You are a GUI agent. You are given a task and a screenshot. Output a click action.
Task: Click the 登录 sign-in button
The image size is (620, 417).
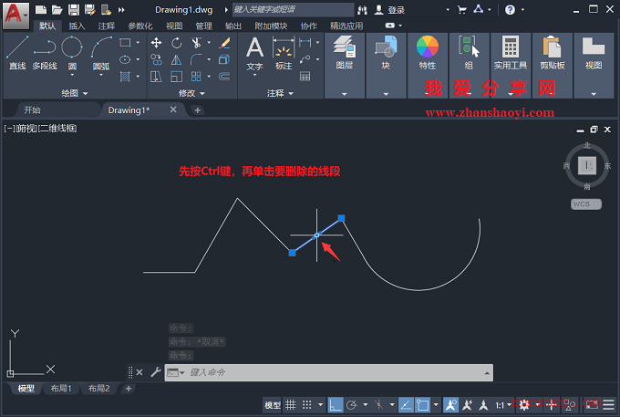click(390, 10)
